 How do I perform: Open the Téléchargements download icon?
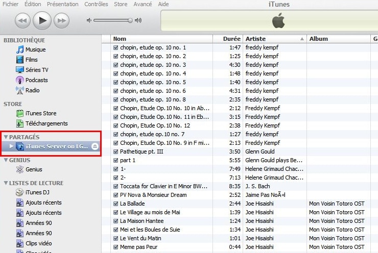point(20,123)
